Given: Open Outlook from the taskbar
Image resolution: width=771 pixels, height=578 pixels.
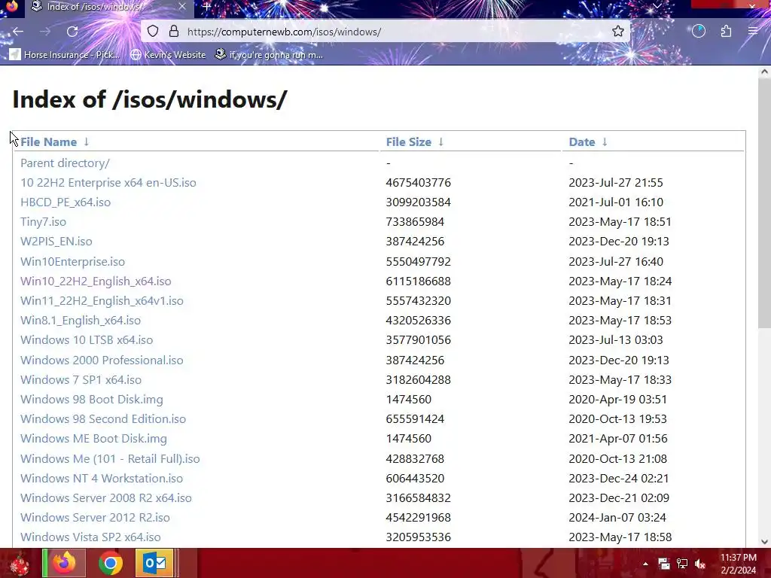Looking at the screenshot, I should [154, 563].
